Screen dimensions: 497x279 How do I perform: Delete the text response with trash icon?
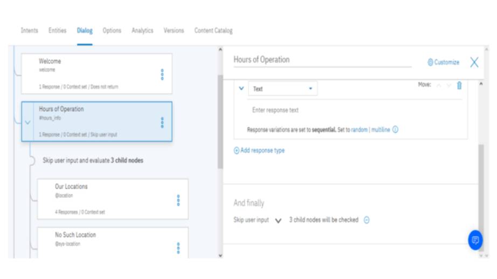point(459,85)
